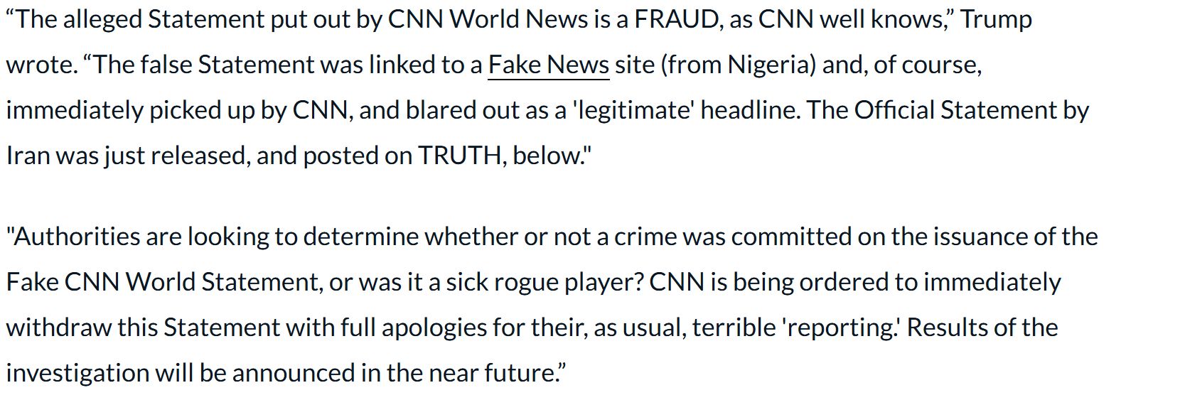This screenshot has width=1180, height=400.
Task: Click the word 'FRAUD' in the first paragraph
Action: click(x=676, y=20)
